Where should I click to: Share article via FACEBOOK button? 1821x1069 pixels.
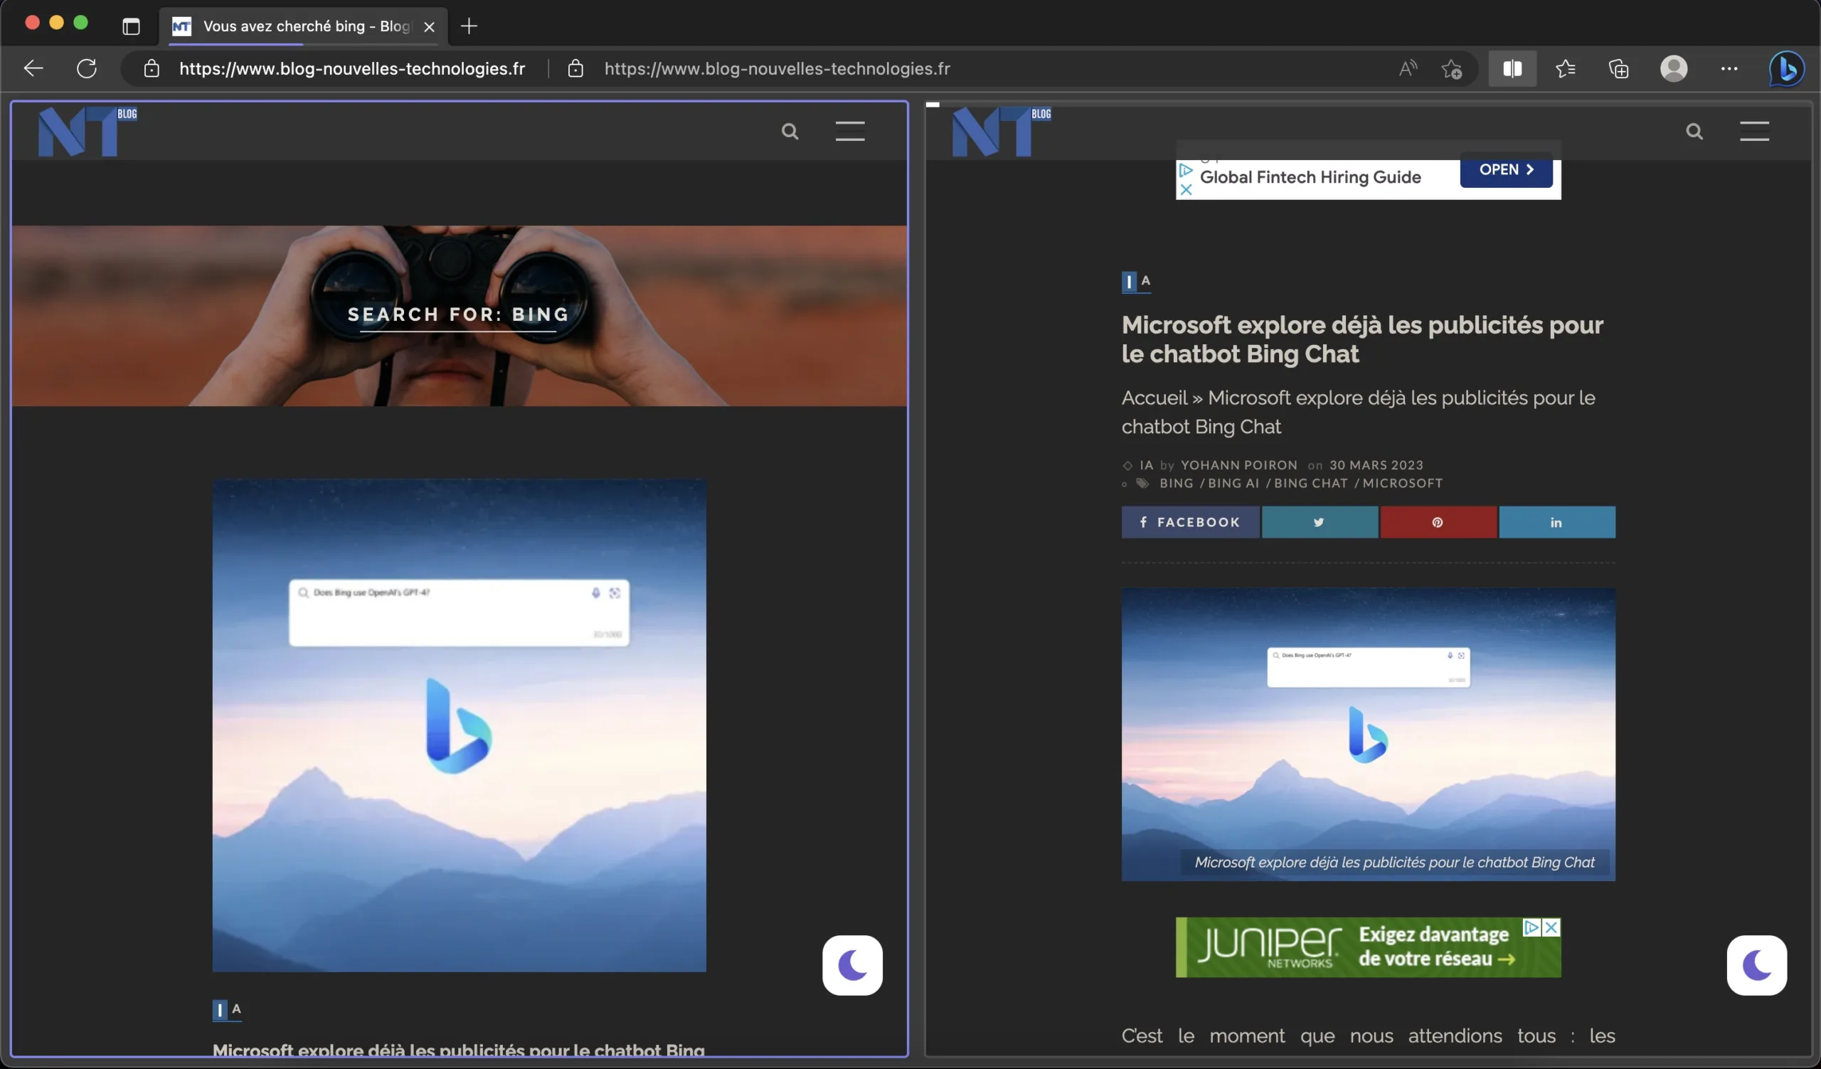1190,522
